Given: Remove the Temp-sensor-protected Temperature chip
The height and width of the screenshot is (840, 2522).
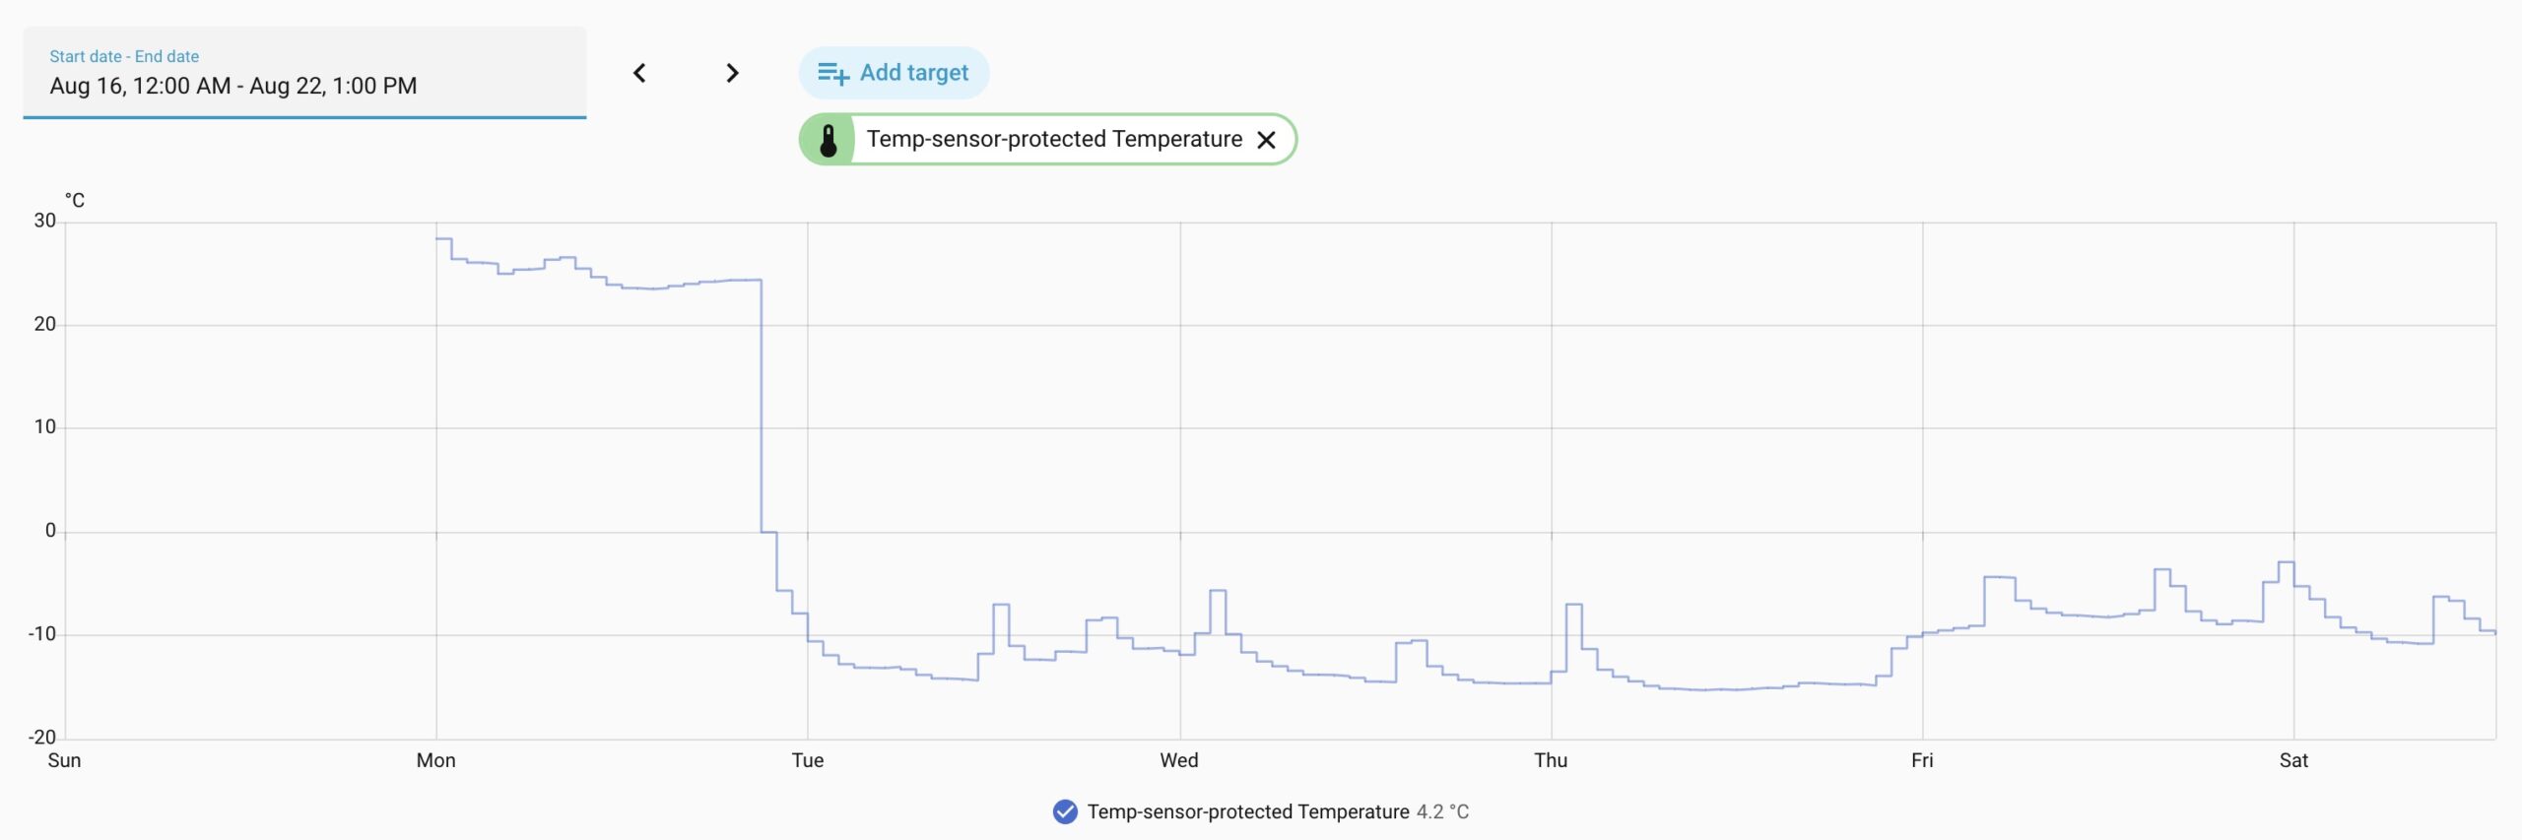Looking at the screenshot, I should tap(1267, 140).
